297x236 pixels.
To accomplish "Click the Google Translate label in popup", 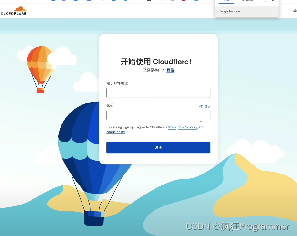I will 229,11.
